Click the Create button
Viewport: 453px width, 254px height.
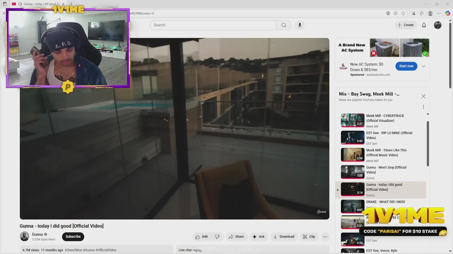406,25
